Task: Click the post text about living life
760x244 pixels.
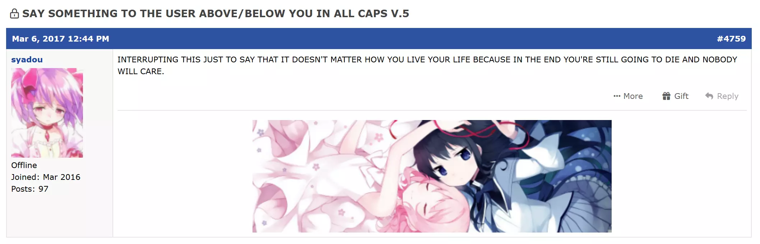Action: coord(427,65)
